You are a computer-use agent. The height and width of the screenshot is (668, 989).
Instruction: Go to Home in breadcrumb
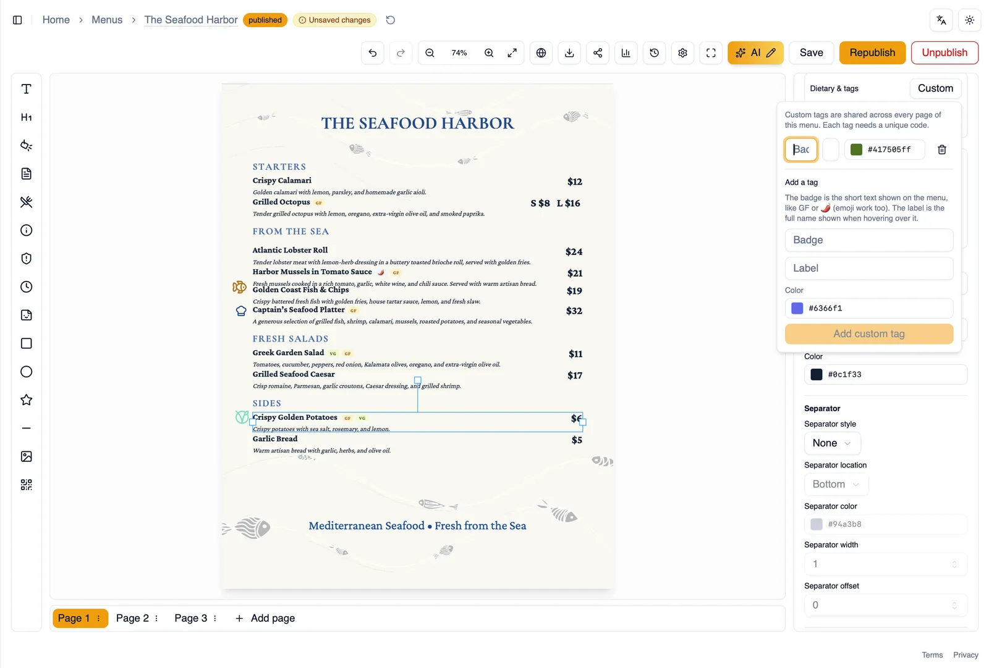(56, 20)
